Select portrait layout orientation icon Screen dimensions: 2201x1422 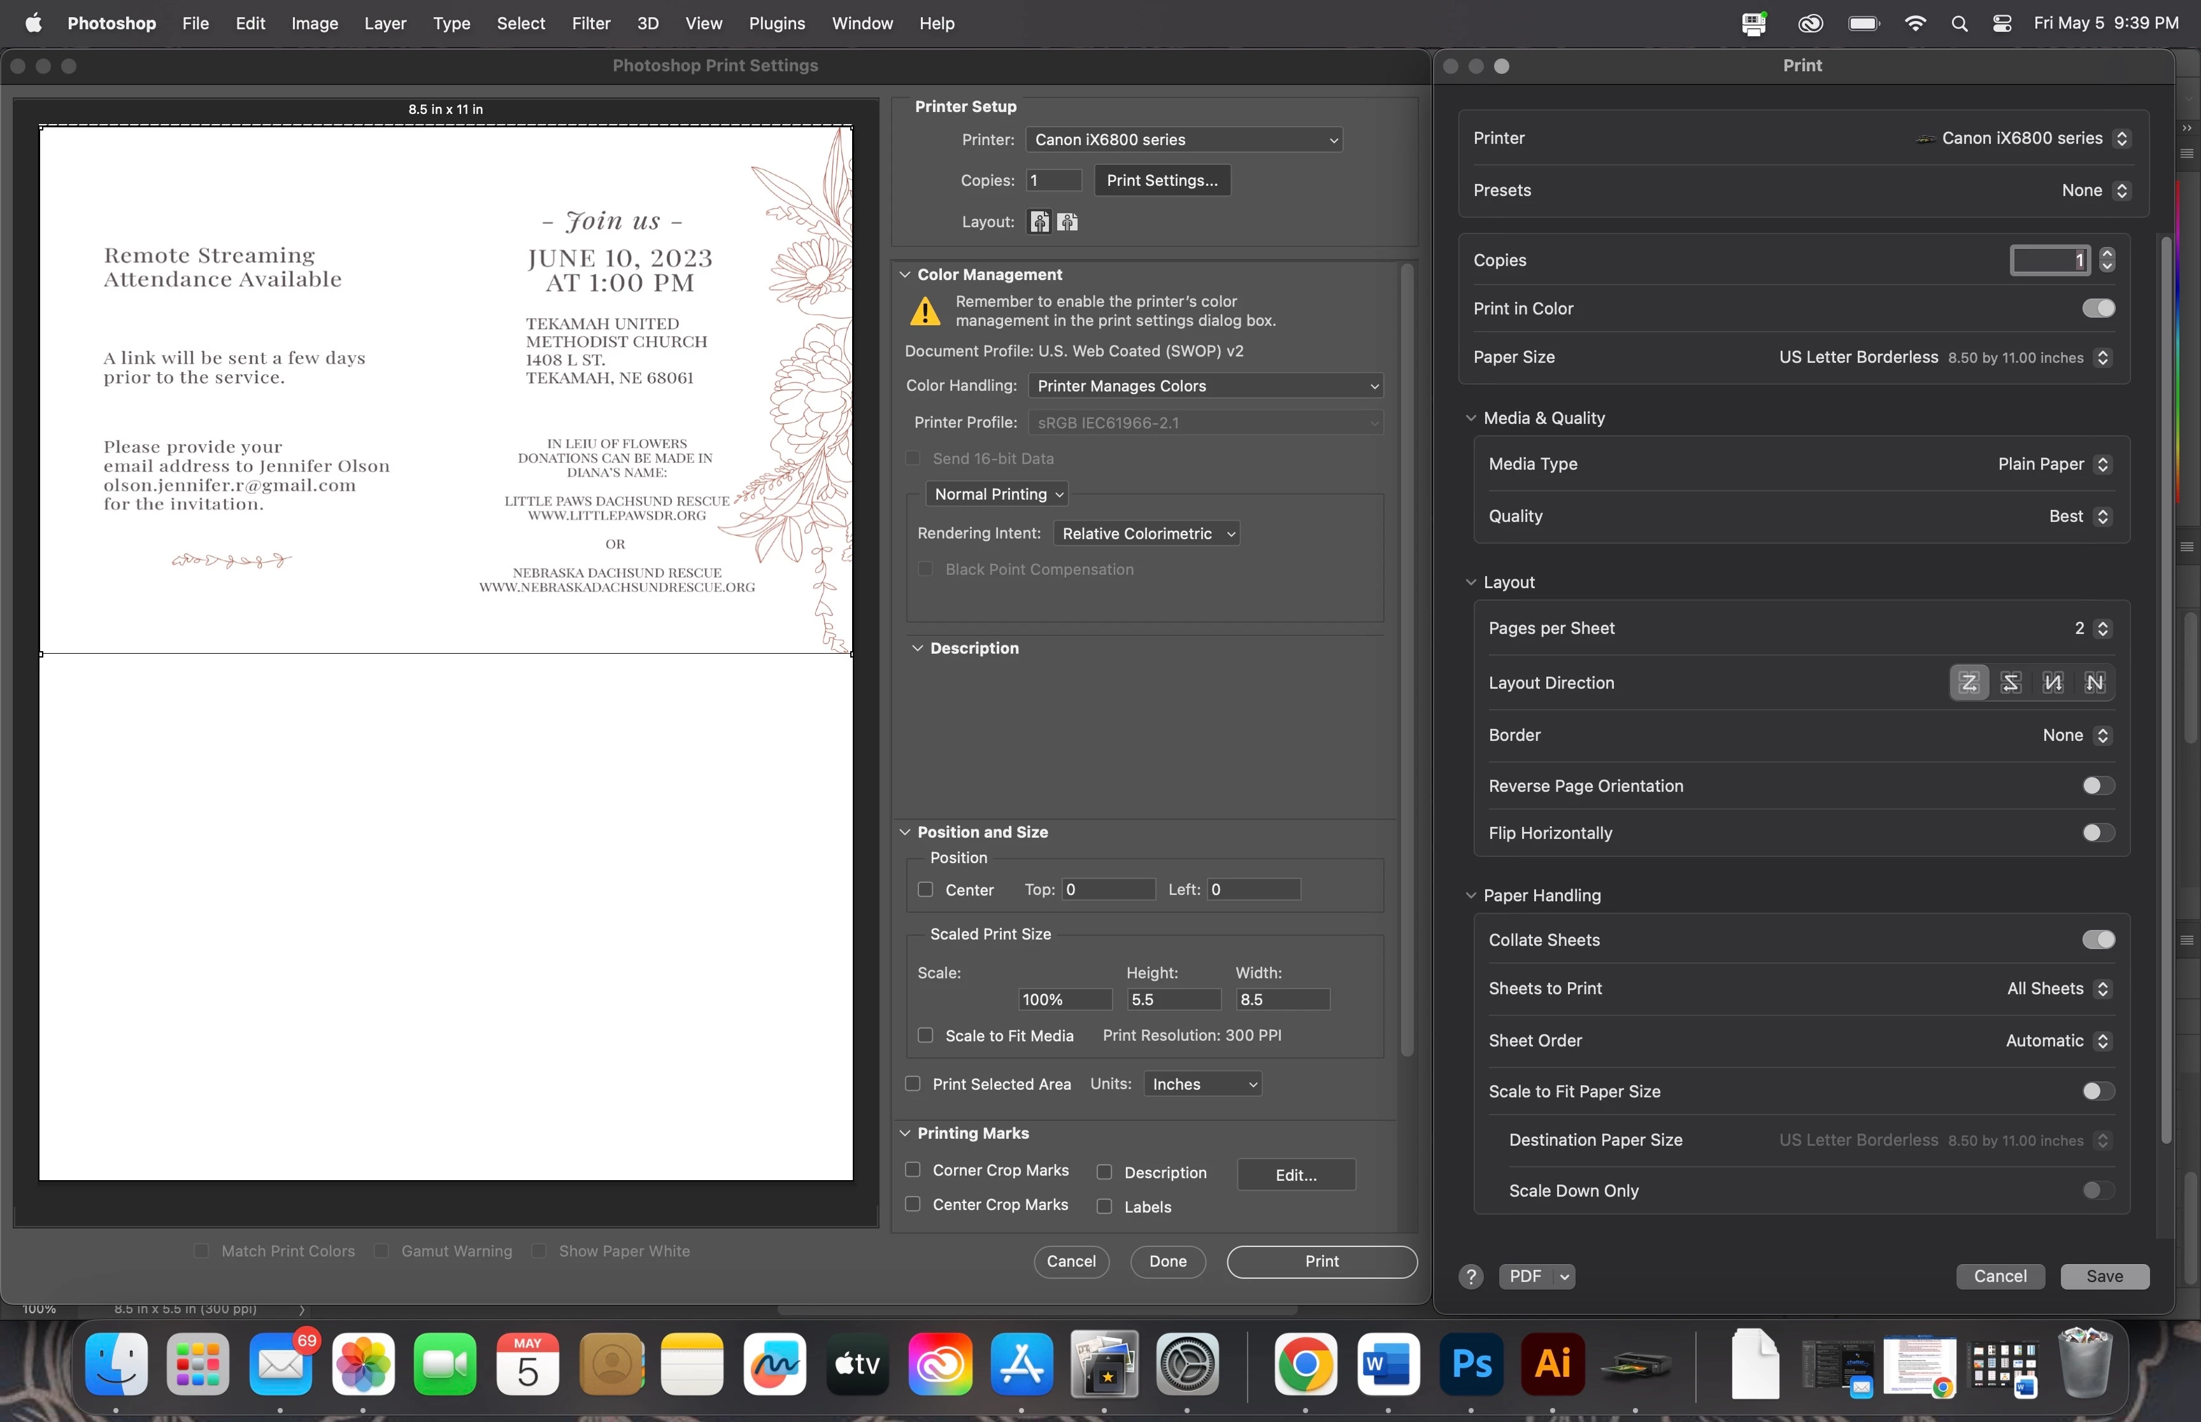pyautogui.click(x=1039, y=222)
